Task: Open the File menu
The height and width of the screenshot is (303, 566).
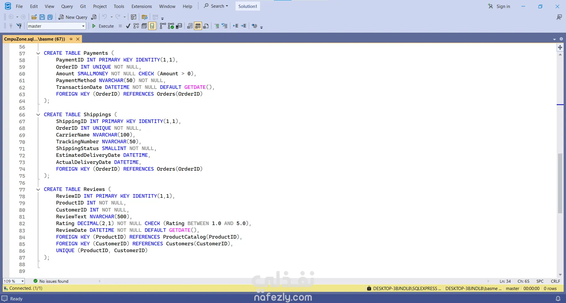Action: (x=19, y=6)
